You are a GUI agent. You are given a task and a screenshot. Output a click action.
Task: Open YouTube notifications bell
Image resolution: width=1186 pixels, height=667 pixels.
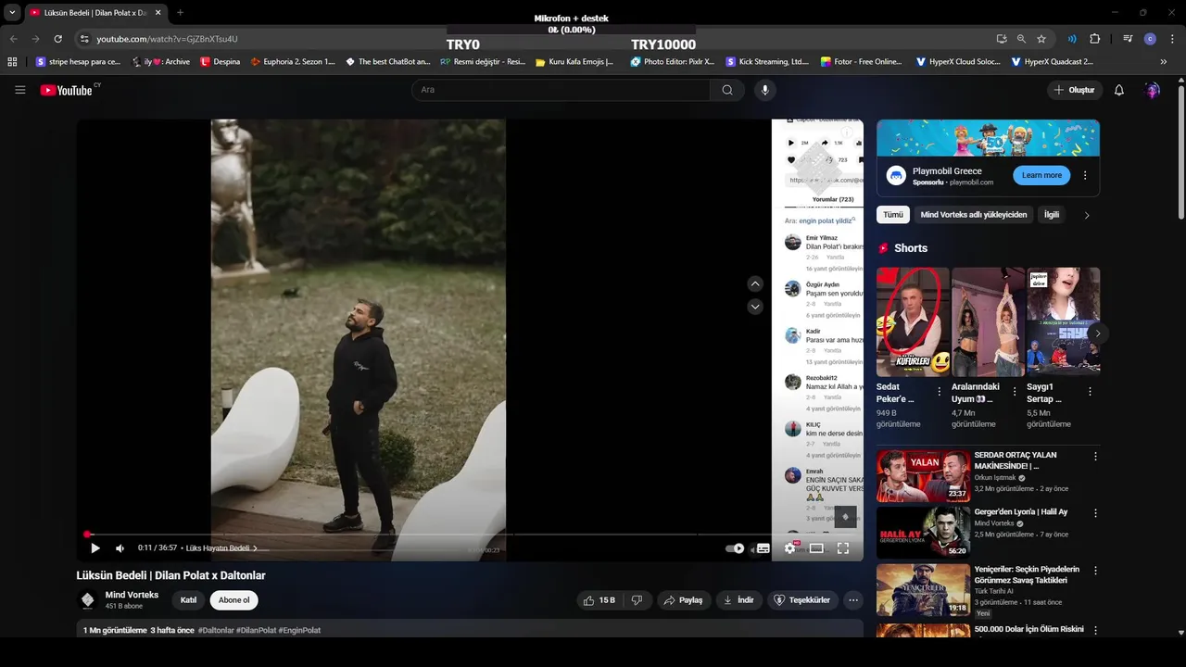click(1118, 90)
